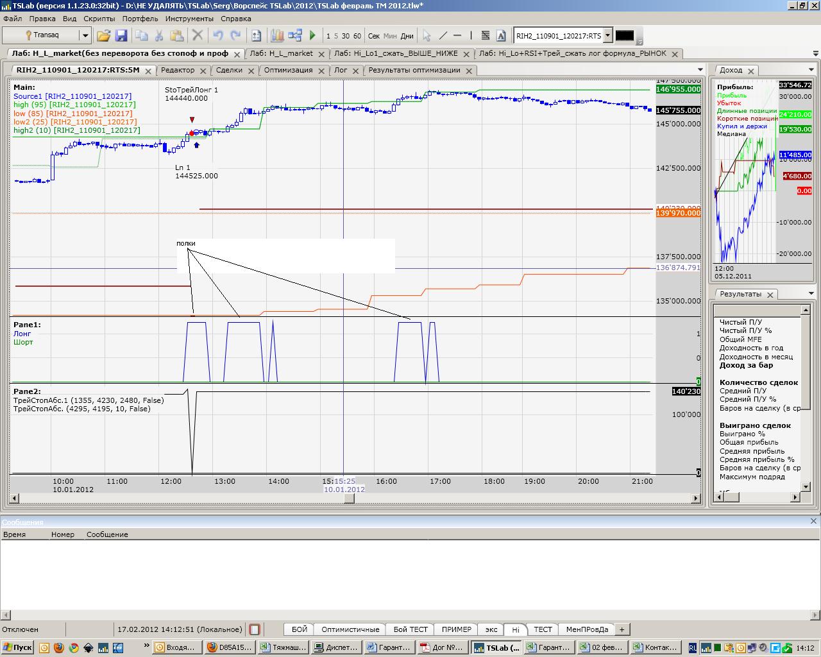This screenshot has width=821, height=657.
Task: Toggle the Дни timeframe button
Action: 407,36
